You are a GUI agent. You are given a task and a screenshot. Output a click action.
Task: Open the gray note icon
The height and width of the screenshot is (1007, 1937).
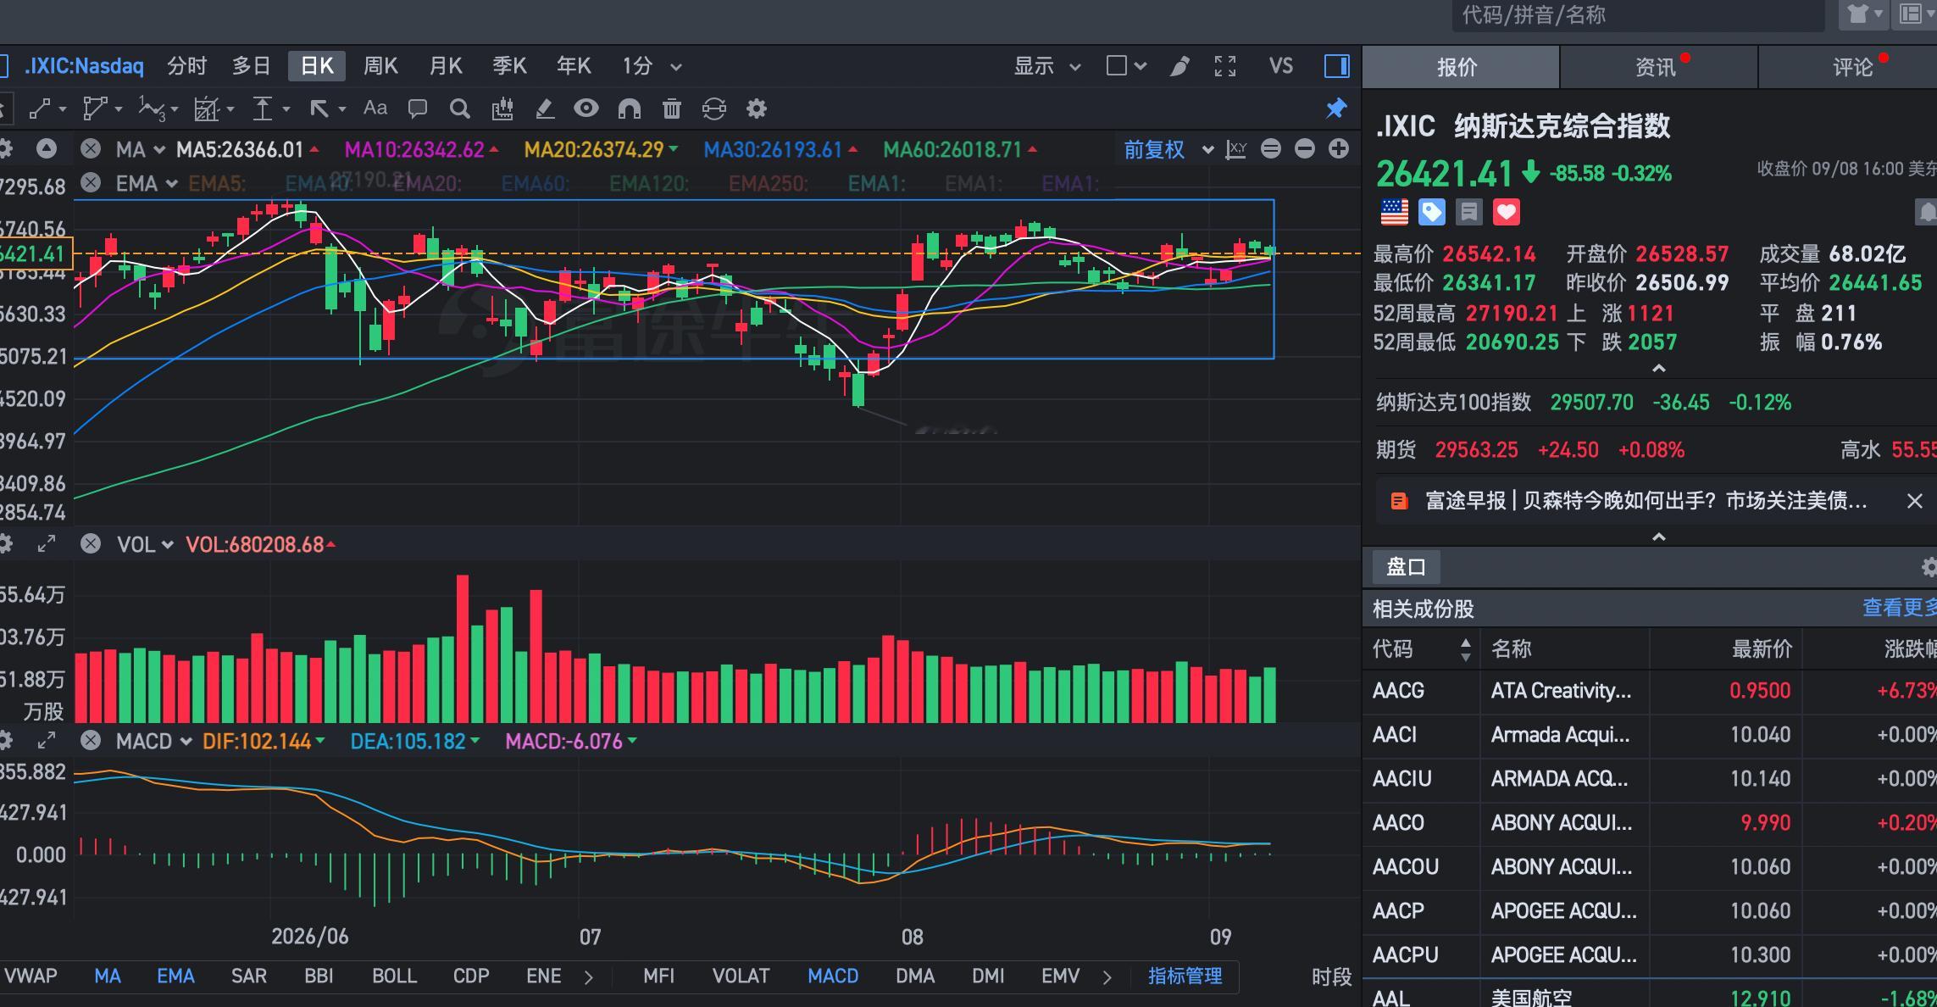pos(1469,212)
